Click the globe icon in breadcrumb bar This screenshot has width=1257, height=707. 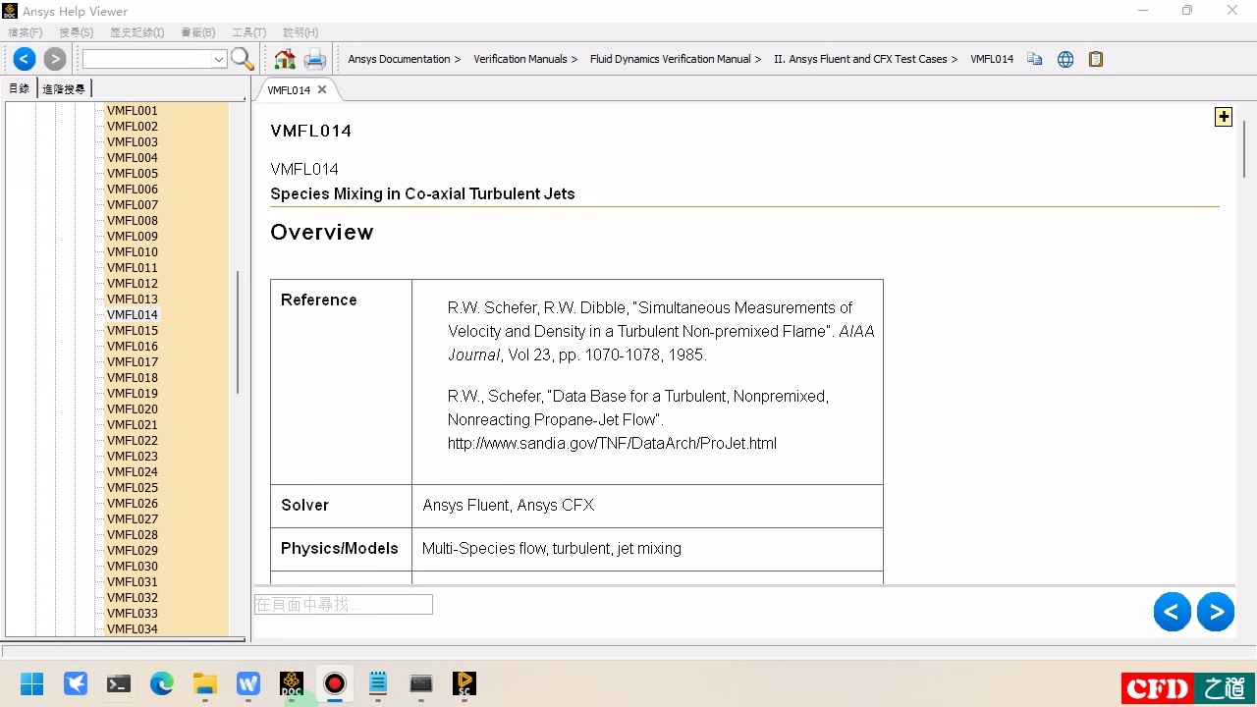1066,59
